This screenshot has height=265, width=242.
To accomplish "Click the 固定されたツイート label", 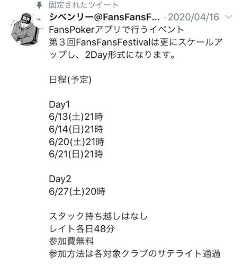I will [83, 5].
